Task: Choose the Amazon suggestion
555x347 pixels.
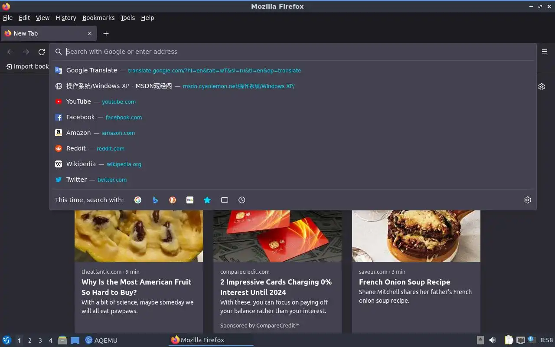Action: 293,133
